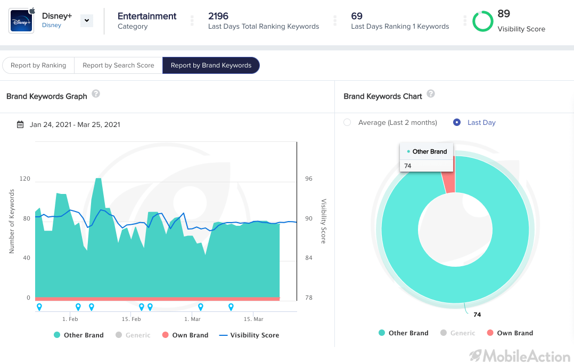Click the event pin just after 1. Mar
Screen dimensions: 574x364
point(201,307)
